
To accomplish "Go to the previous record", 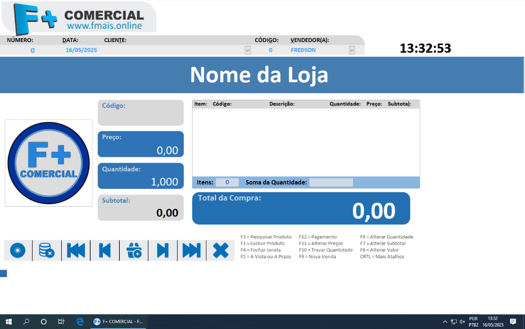I will [x=105, y=251].
